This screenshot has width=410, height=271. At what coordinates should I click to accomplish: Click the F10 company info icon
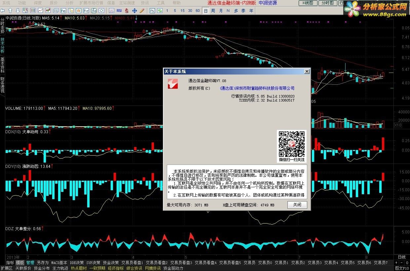coord(63,11)
